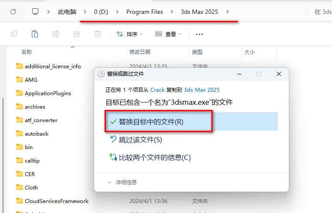Image resolution: width=332 pixels, height=213 pixels.
Task: Go to 此电脑 in breadcrumb
Action: pyautogui.click(x=67, y=12)
